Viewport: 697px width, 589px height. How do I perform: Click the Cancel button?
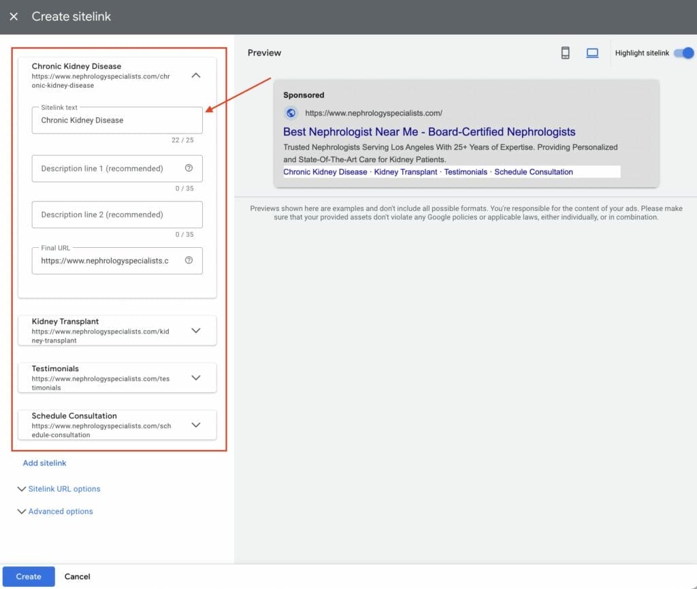78,576
